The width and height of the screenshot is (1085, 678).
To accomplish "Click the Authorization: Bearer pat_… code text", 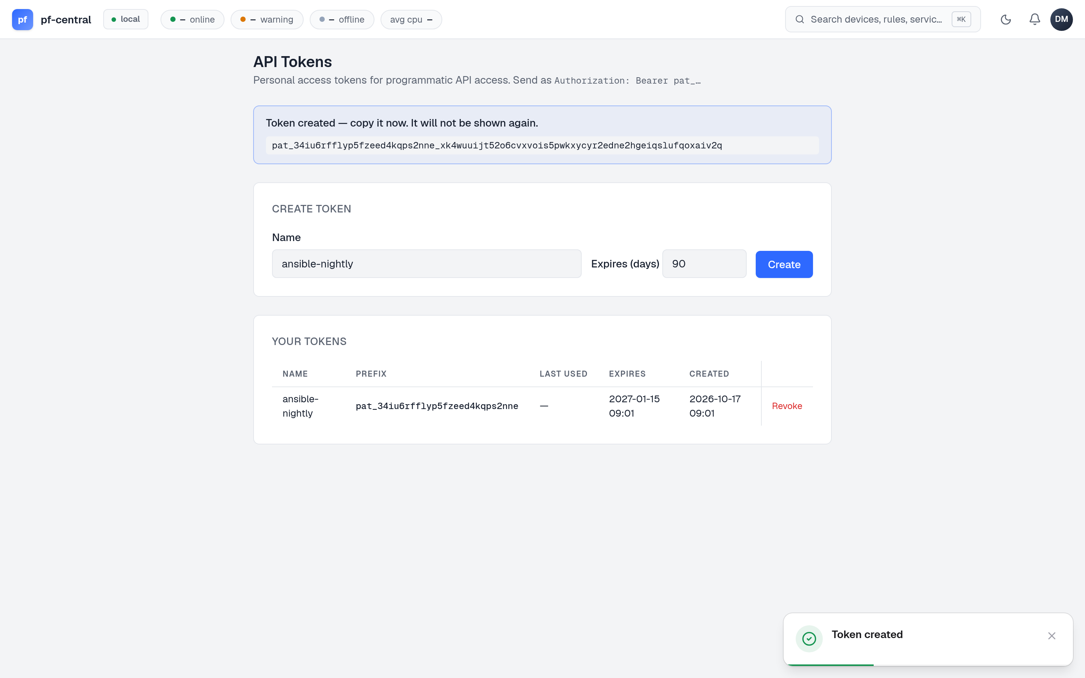I will pyautogui.click(x=627, y=80).
